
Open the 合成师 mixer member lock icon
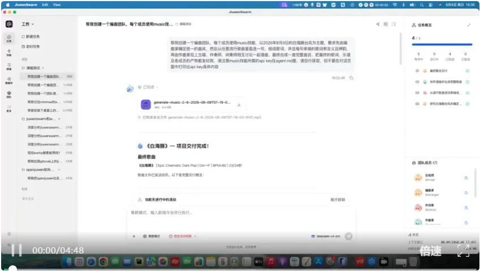pos(466,178)
